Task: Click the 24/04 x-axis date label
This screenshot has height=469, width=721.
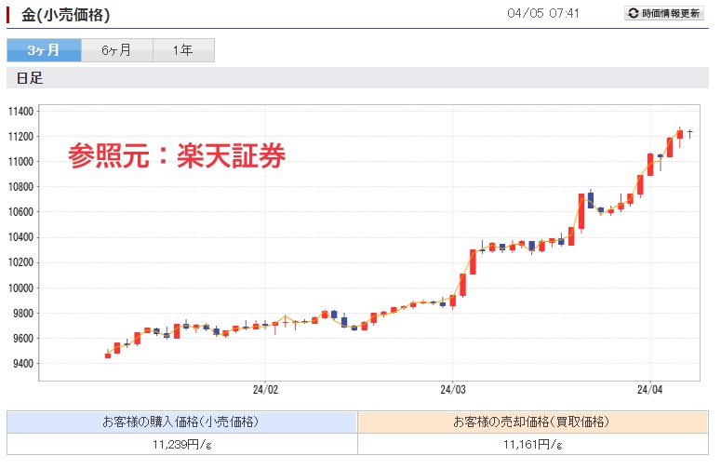Action: (x=649, y=390)
